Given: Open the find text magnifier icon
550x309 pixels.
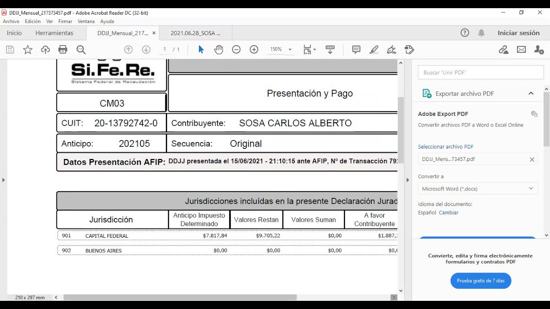Looking at the screenshot, I should pyautogui.click(x=81, y=50).
